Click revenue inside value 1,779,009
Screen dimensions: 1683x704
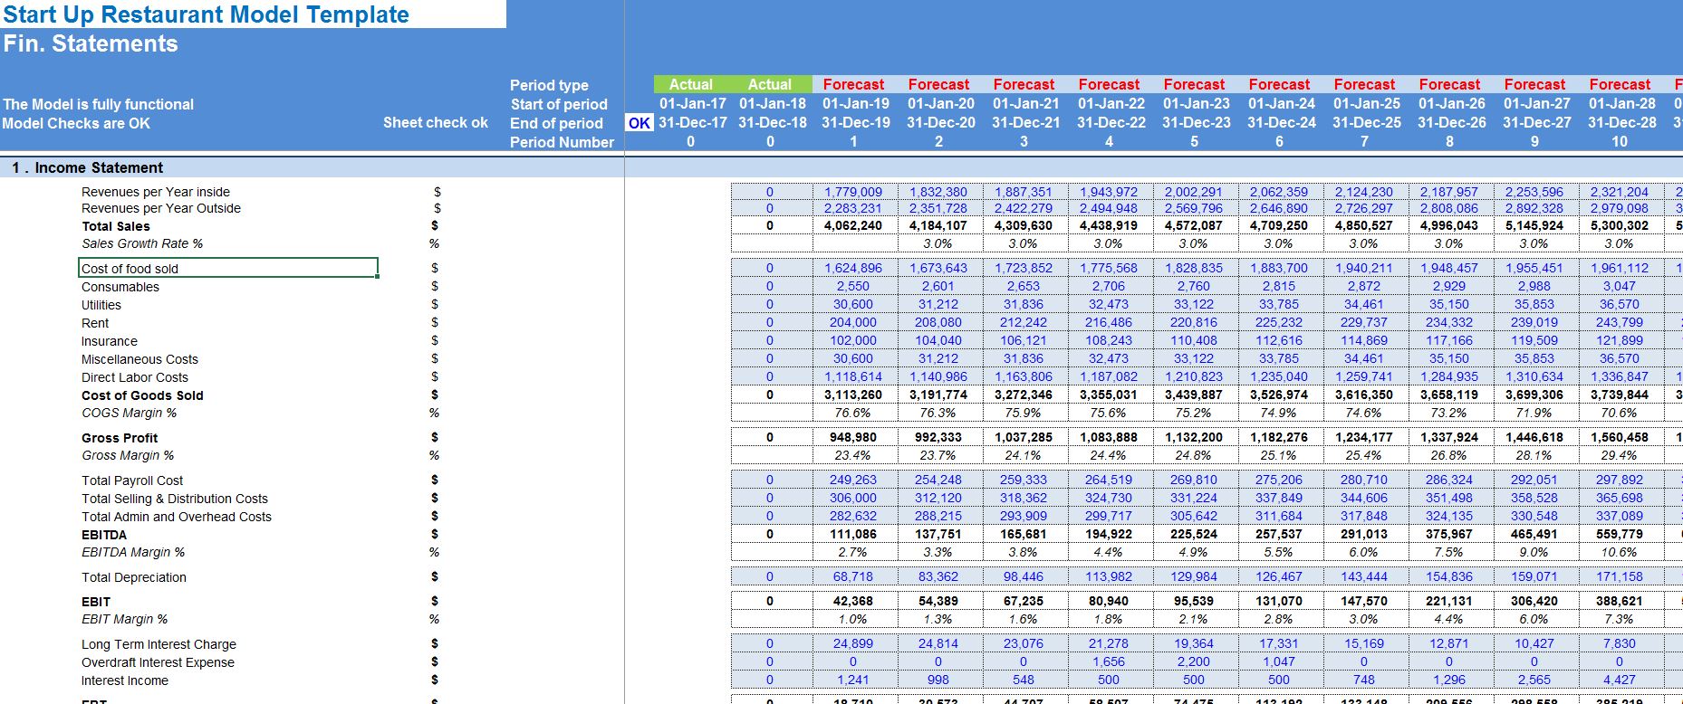click(853, 192)
